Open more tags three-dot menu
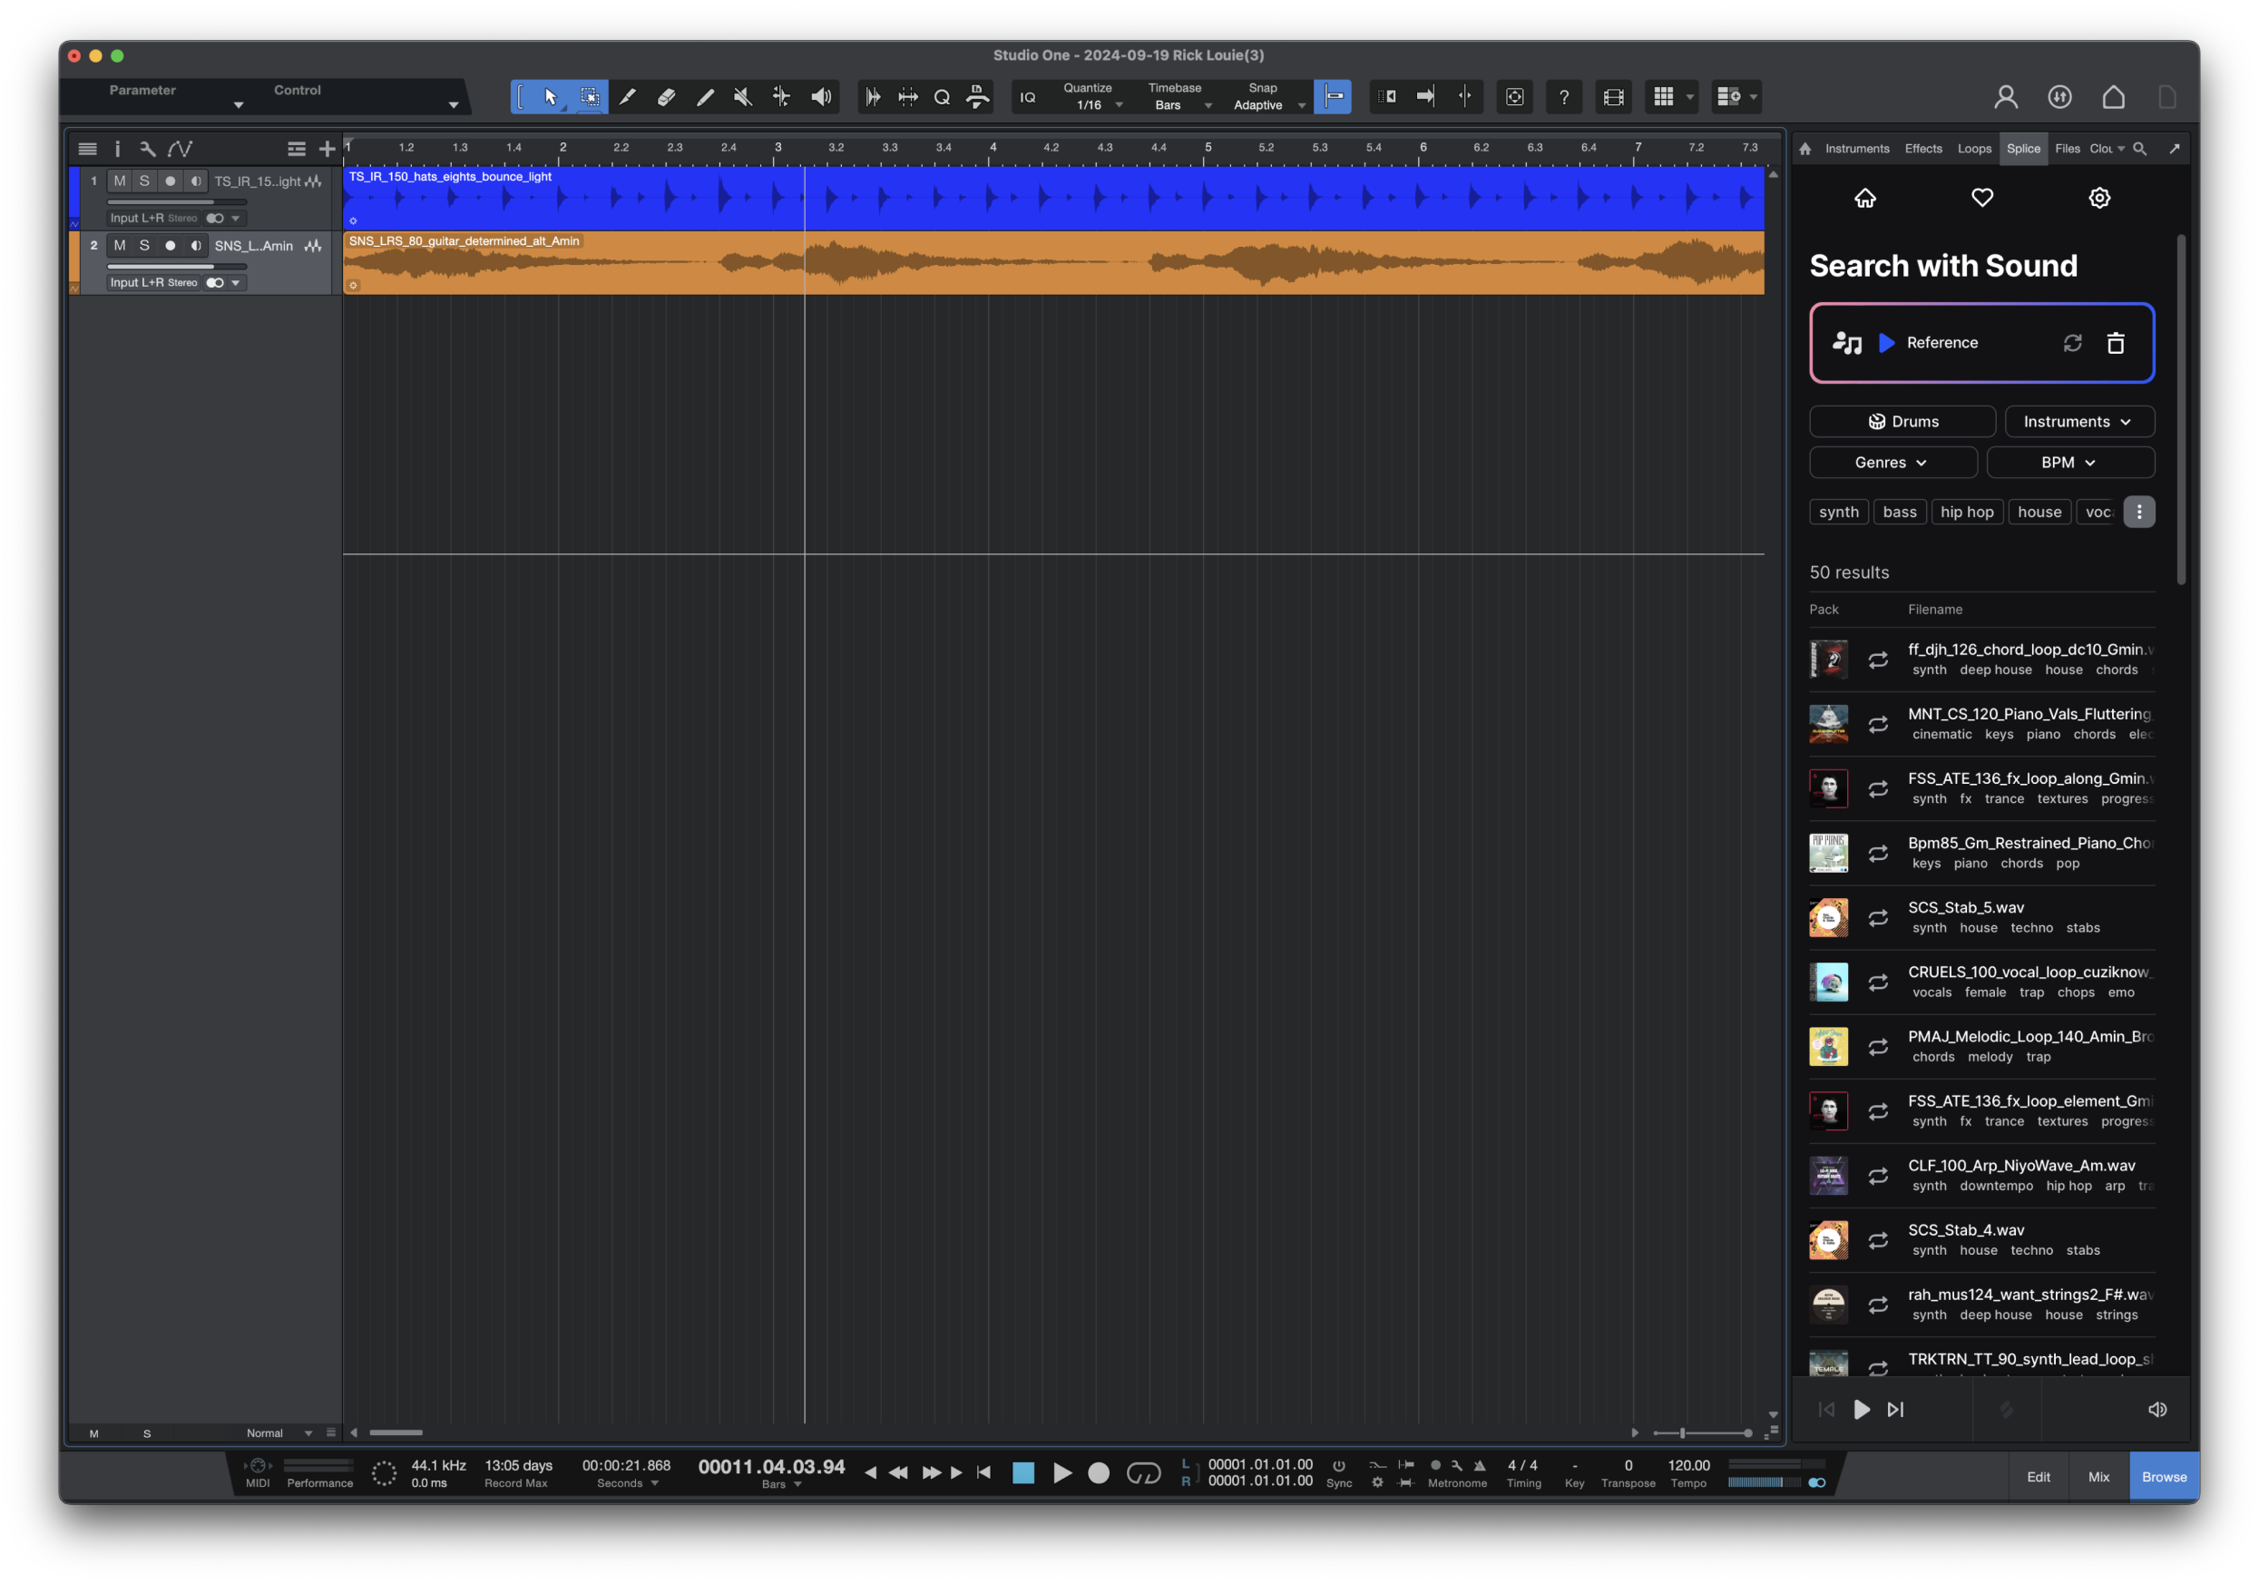Image resolution: width=2259 pixels, height=1584 pixels. [2138, 512]
